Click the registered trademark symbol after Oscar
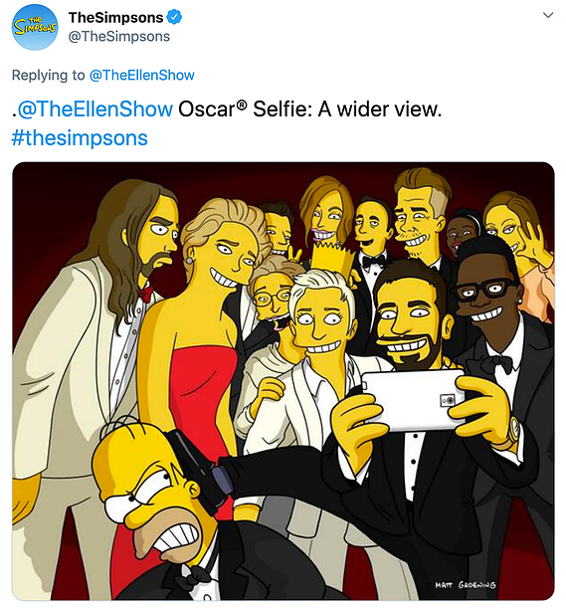The width and height of the screenshot is (566, 611). coord(243,104)
